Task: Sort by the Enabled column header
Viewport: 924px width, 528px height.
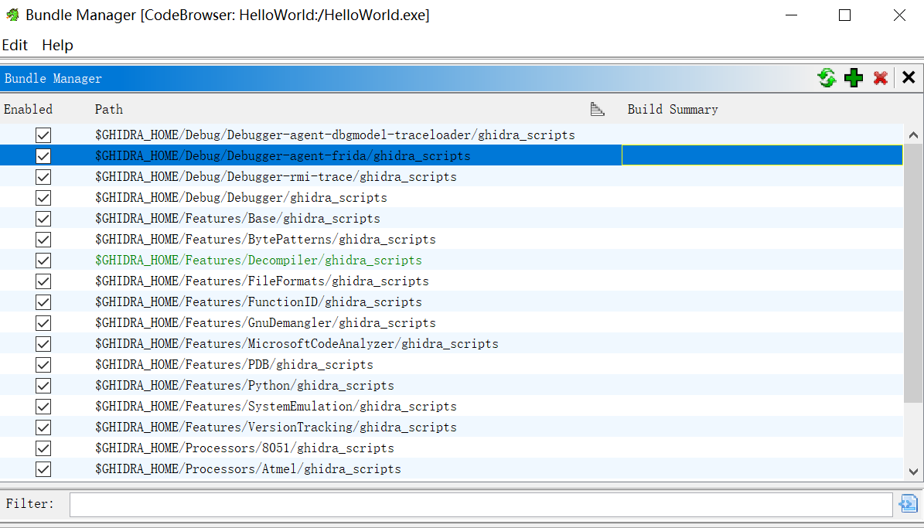Action: click(x=29, y=109)
